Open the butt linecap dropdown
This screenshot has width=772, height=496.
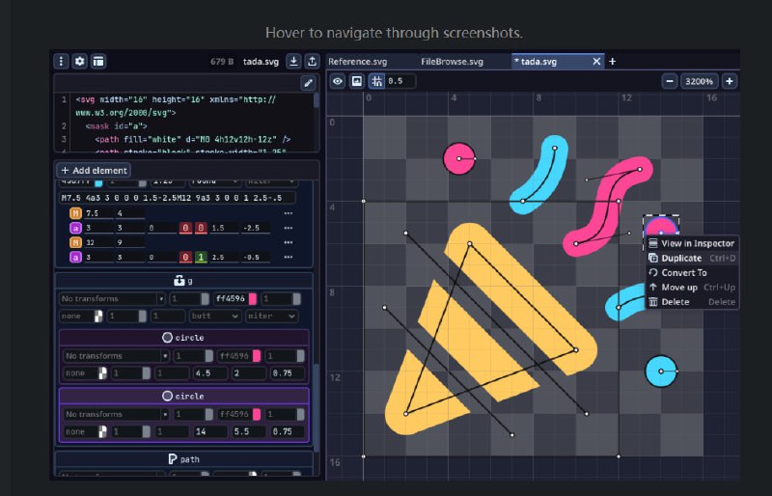click(x=212, y=316)
